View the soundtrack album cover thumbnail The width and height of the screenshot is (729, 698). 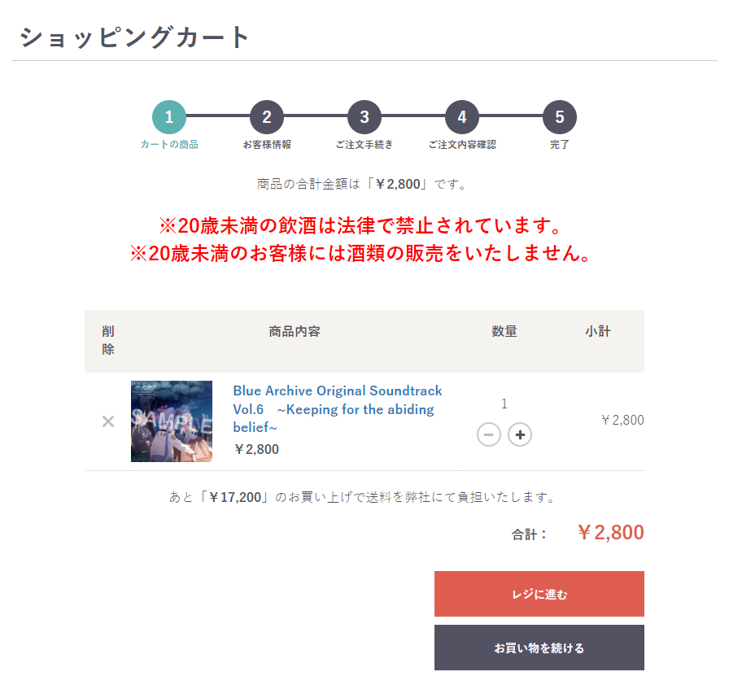(172, 421)
